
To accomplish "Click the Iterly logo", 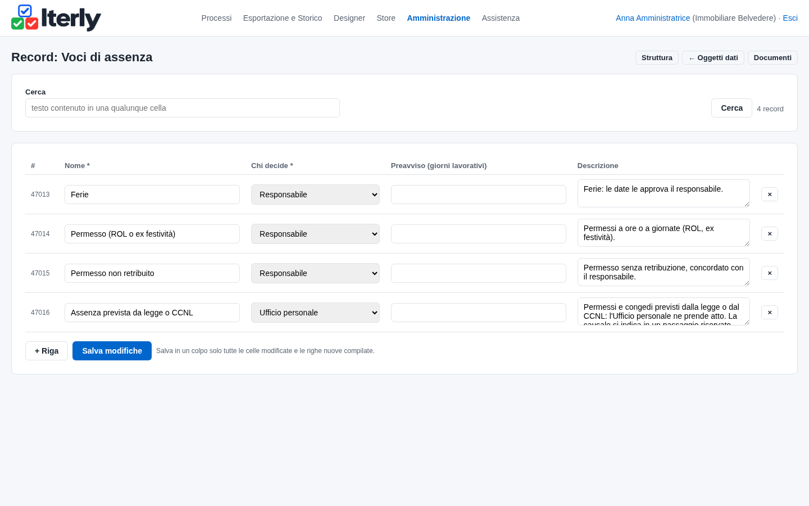I will (x=56, y=18).
